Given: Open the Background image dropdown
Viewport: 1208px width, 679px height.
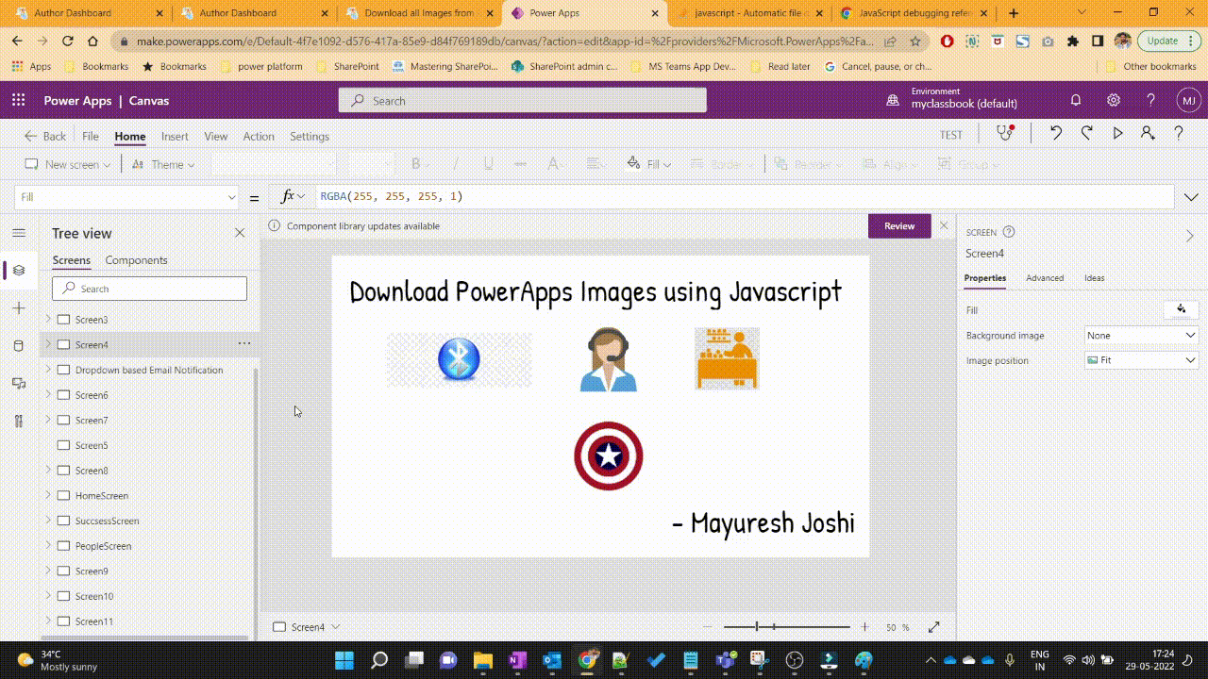Looking at the screenshot, I should [x=1142, y=335].
